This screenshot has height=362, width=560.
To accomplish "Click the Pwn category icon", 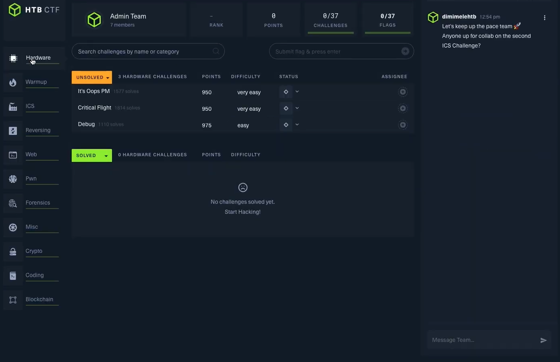I will point(13,179).
